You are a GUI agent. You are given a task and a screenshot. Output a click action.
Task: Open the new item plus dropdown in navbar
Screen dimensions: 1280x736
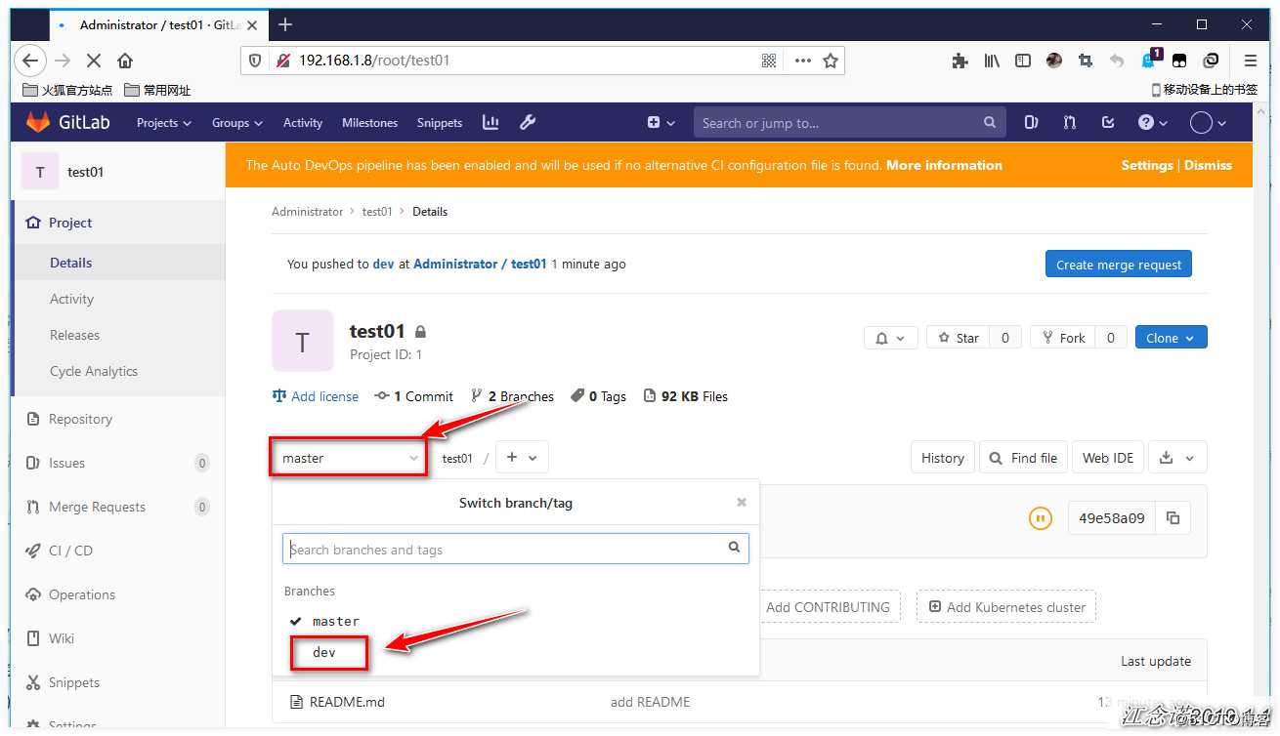661,123
